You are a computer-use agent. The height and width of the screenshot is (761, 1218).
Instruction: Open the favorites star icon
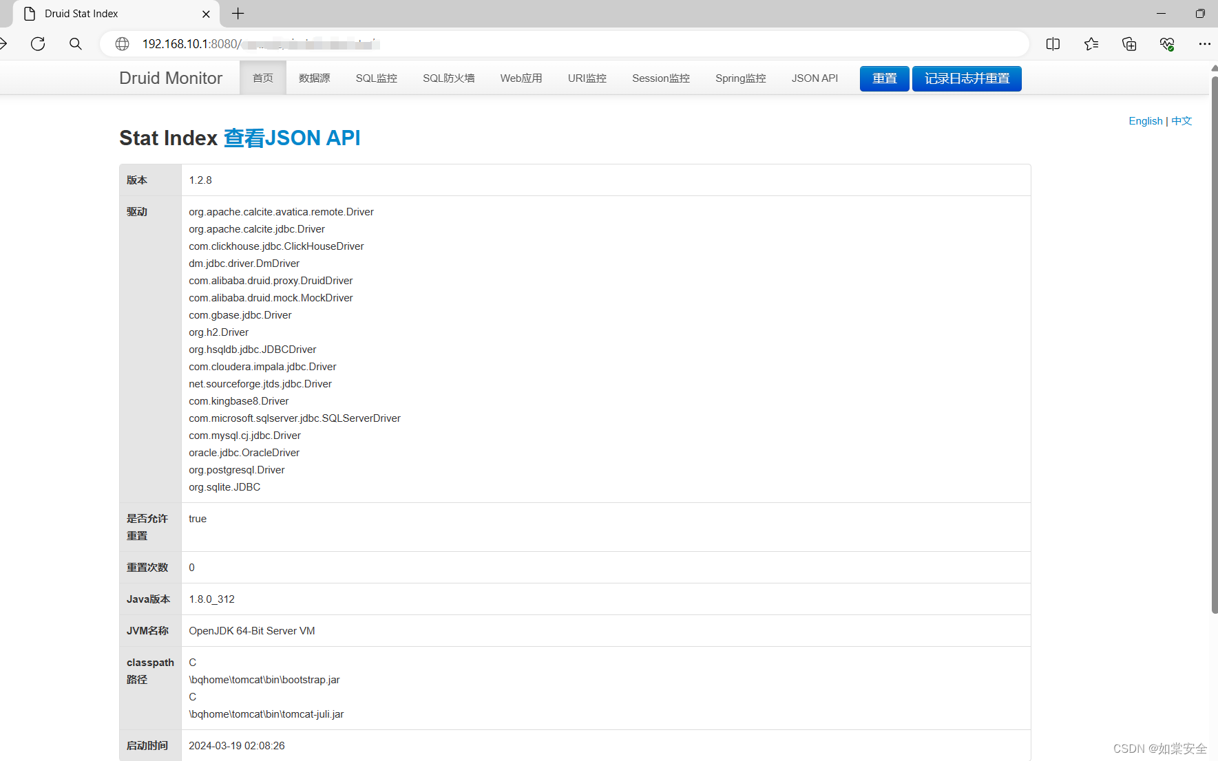click(x=1091, y=44)
